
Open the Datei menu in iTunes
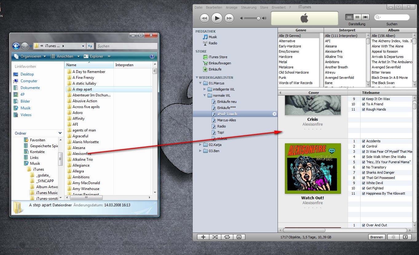199,7
